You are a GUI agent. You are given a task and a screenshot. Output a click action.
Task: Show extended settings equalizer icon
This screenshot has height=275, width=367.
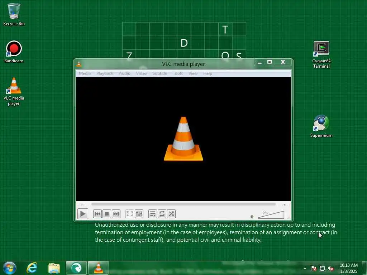pos(139,214)
